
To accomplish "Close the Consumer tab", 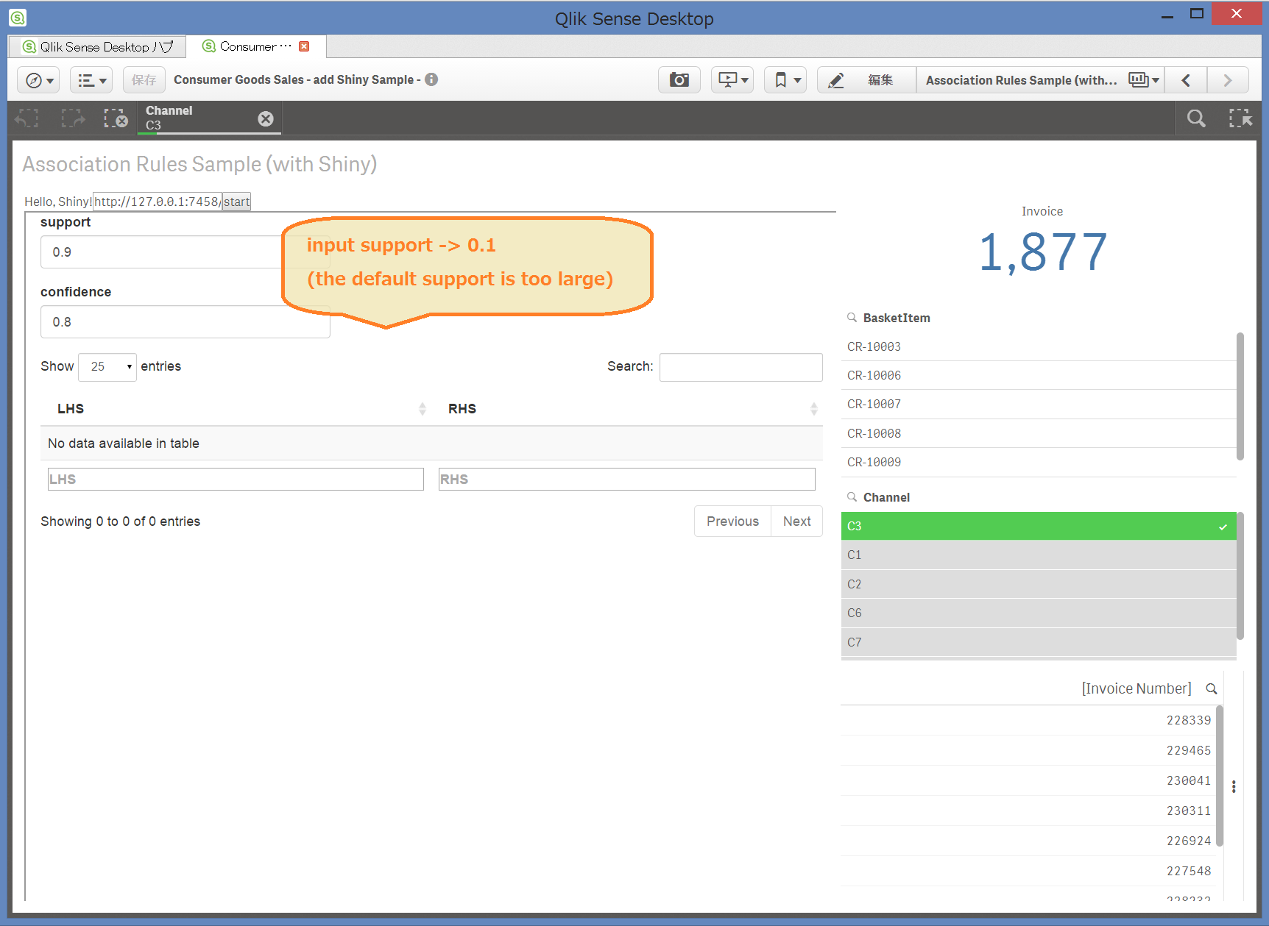I will [x=304, y=46].
